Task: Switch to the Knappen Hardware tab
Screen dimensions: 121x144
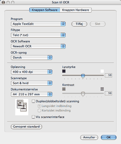Action: tap(76, 10)
